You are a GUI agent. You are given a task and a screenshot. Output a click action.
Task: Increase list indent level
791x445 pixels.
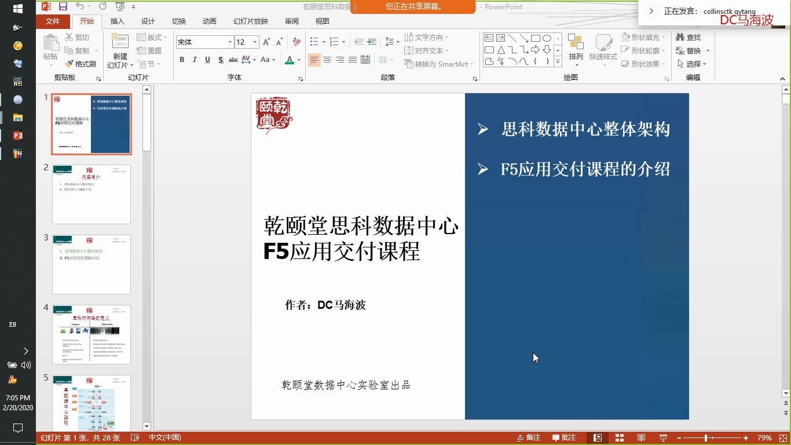(372, 42)
